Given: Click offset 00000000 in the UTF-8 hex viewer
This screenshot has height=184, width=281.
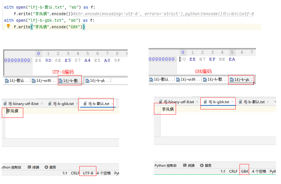Looking at the screenshot, I should click(17, 60).
